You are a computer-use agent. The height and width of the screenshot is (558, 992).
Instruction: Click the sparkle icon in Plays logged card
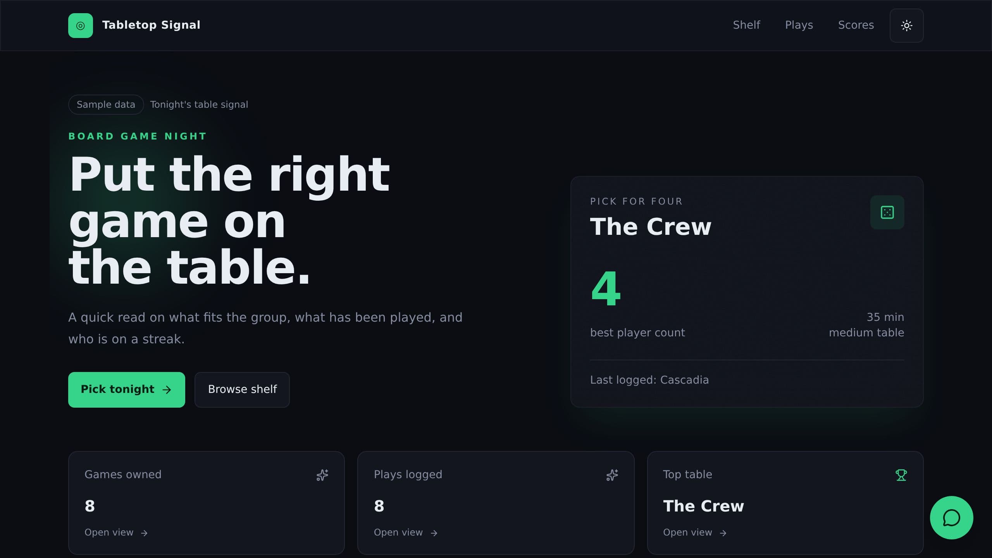point(612,475)
